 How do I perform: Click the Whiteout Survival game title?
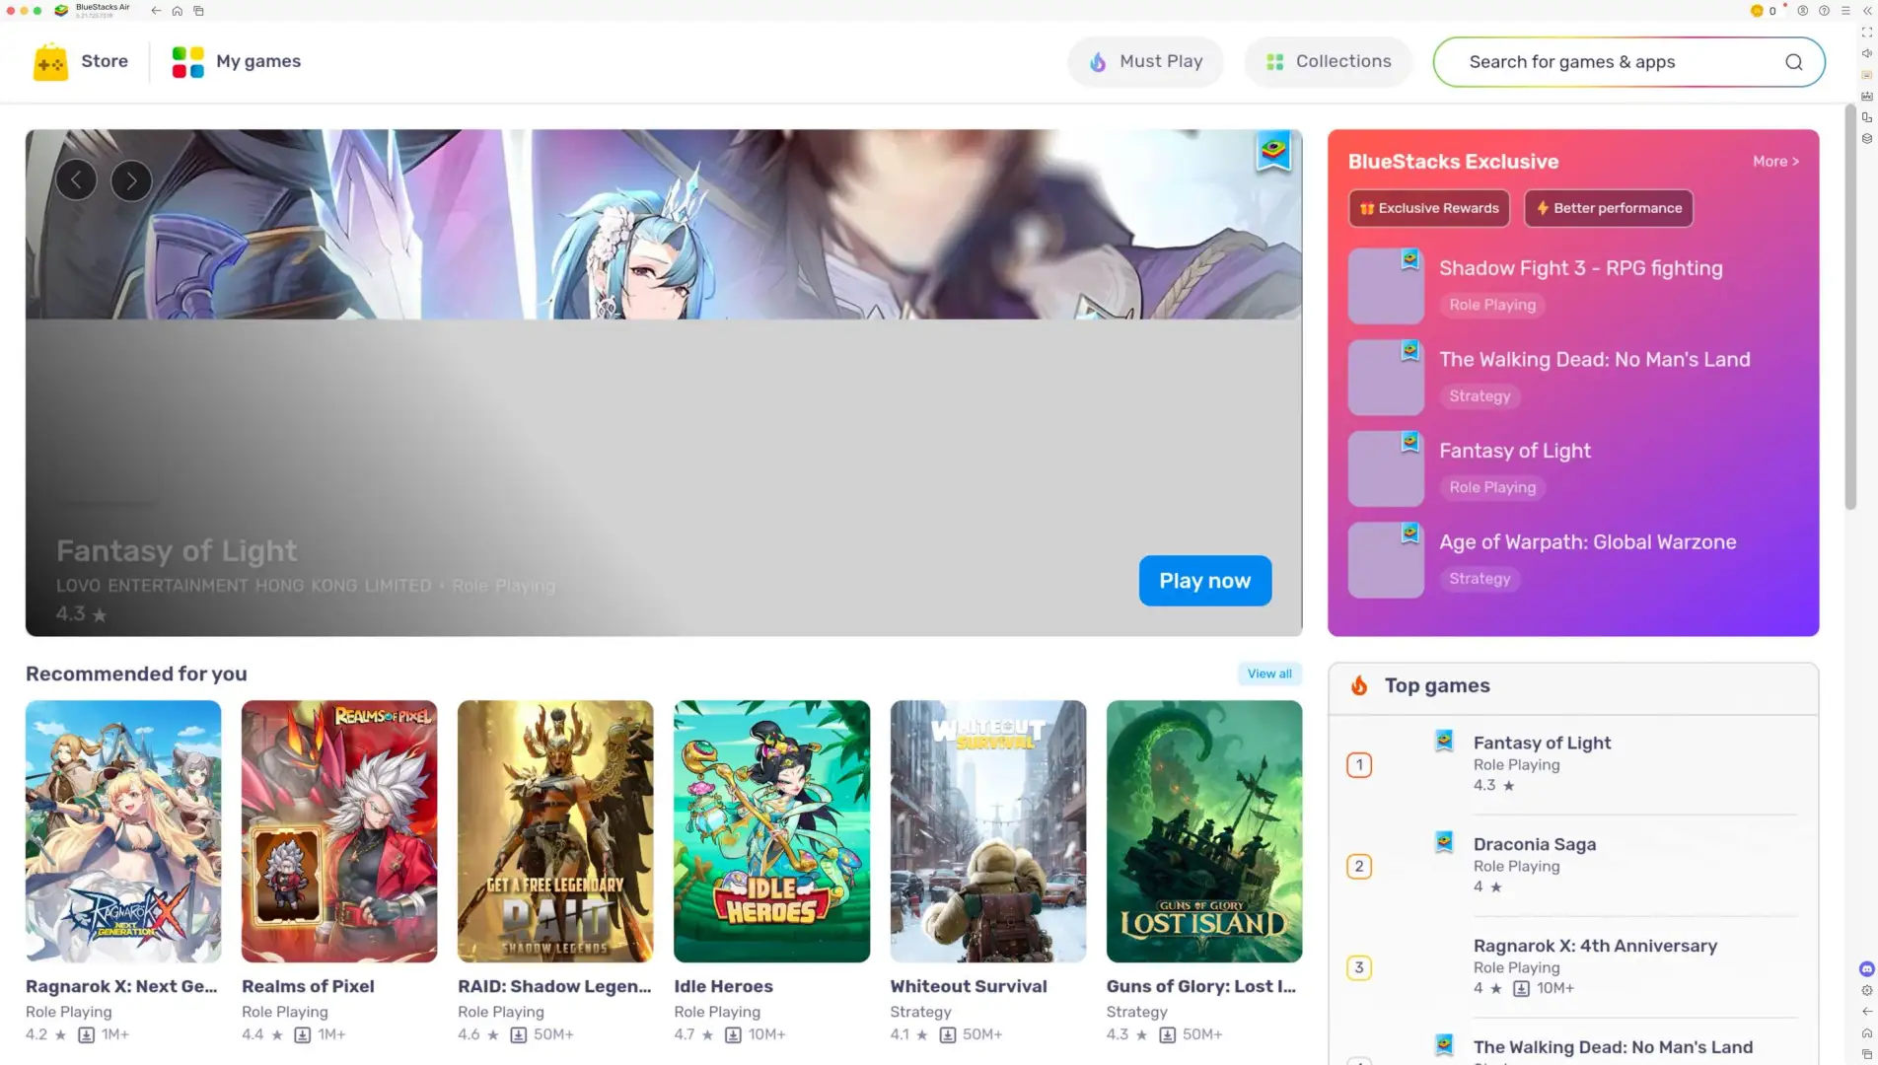coord(968,986)
